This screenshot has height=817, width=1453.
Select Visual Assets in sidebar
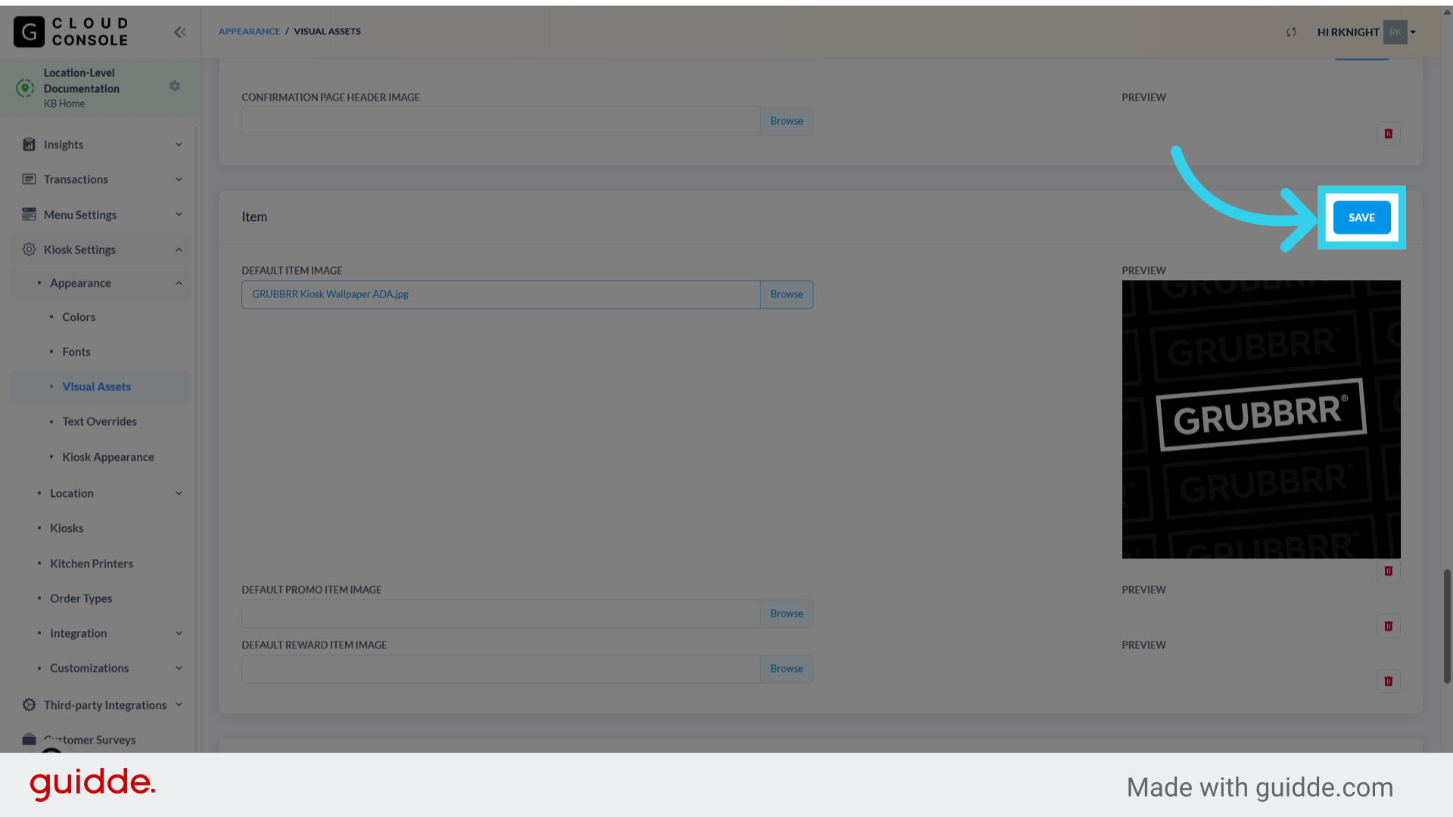(96, 387)
